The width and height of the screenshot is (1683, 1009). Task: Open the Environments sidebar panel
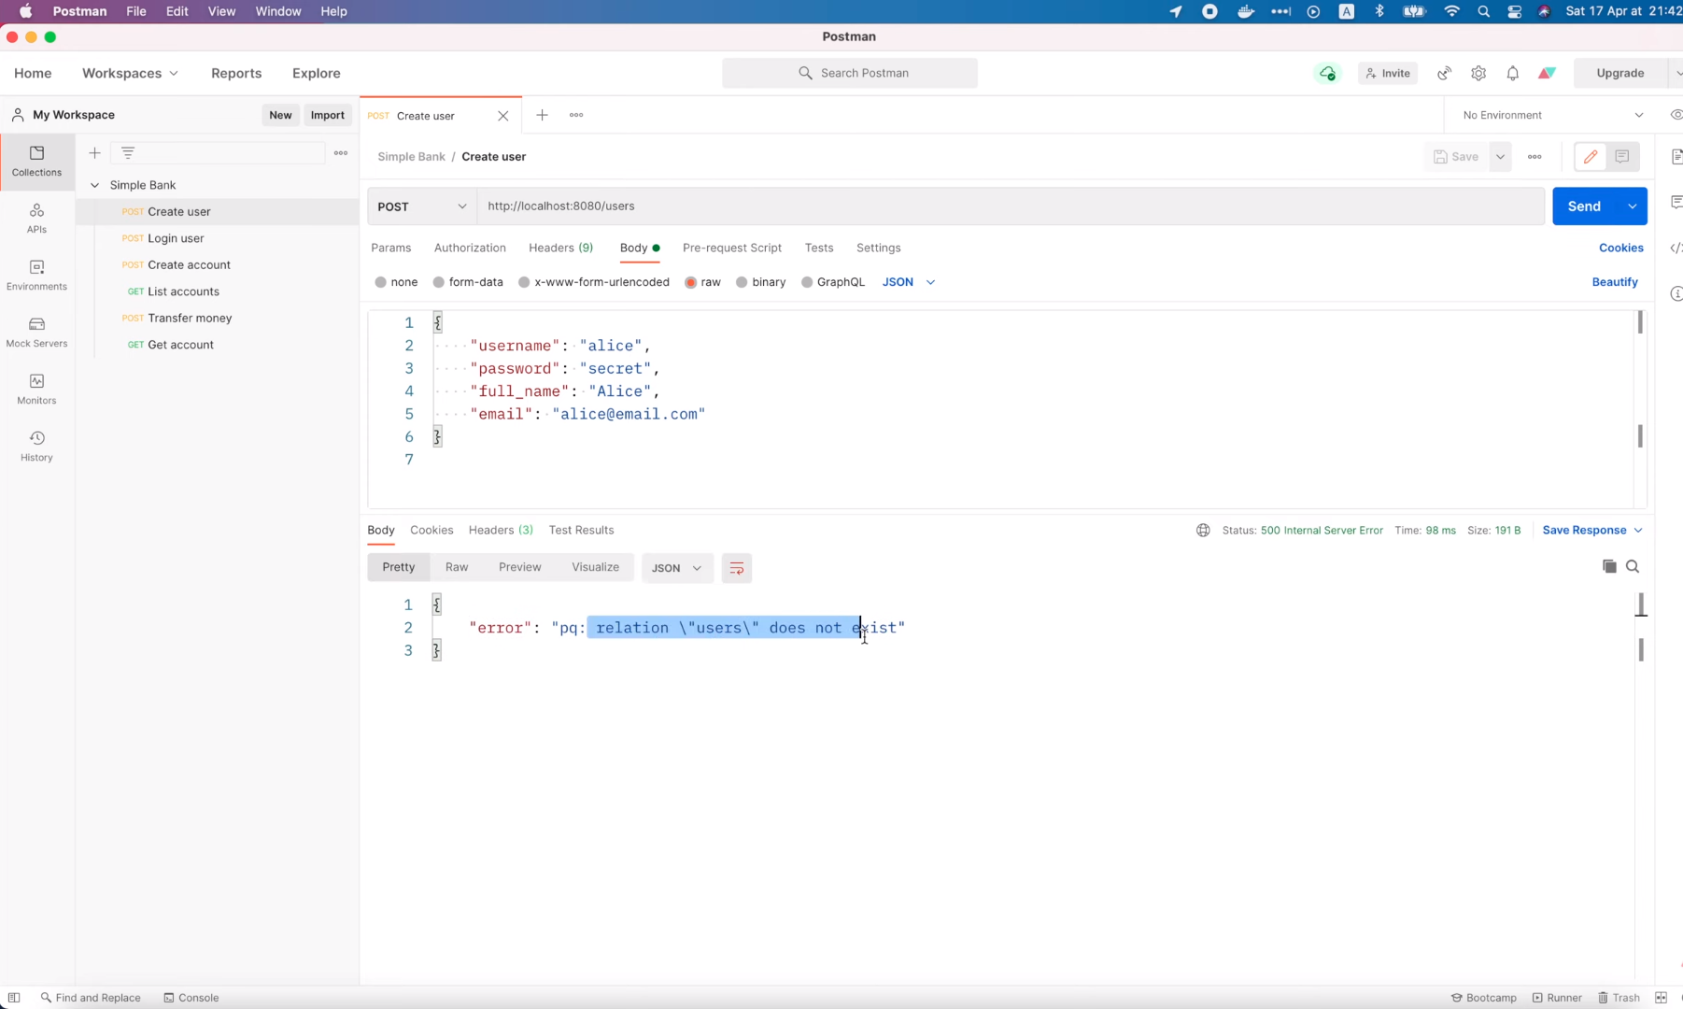36,275
